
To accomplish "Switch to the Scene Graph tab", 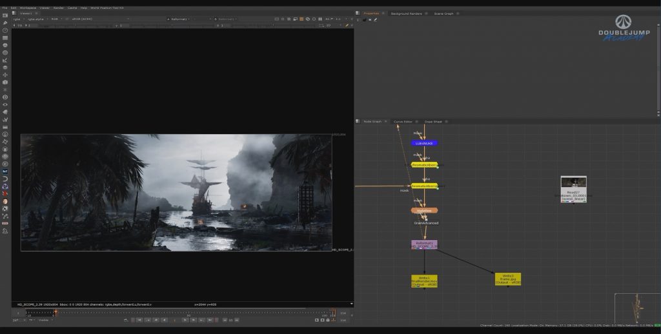I will [444, 14].
